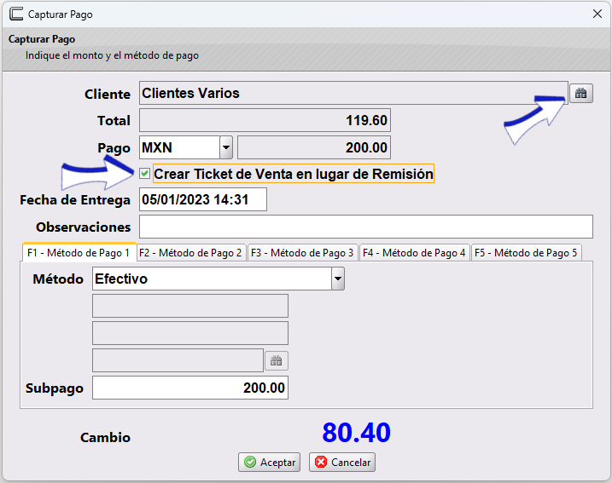Image resolution: width=612 pixels, height=483 pixels.
Task: Go to F4 - Método de Pago 4 tab
Action: pos(414,253)
